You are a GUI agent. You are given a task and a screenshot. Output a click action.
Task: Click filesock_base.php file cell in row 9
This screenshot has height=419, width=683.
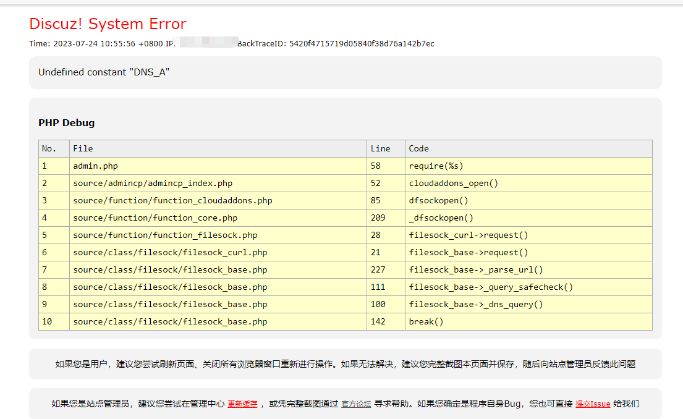pos(218,305)
